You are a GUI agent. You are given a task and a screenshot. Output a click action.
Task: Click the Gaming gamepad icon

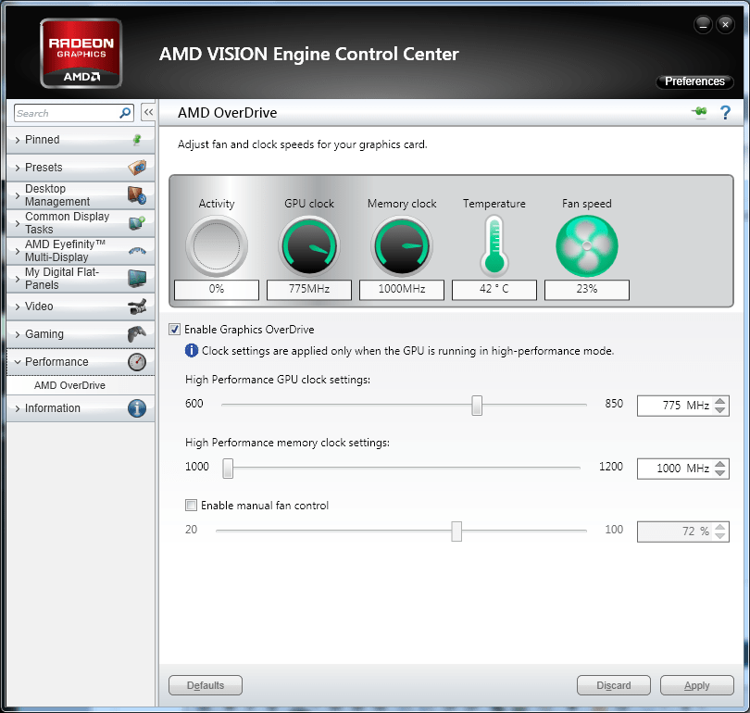[x=139, y=334]
